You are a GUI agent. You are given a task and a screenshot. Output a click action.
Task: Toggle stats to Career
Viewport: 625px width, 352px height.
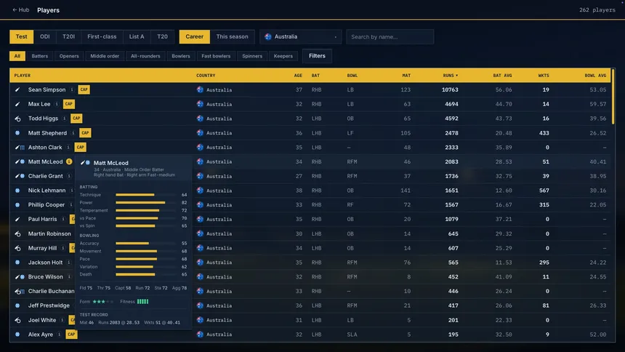pos(195,36)
